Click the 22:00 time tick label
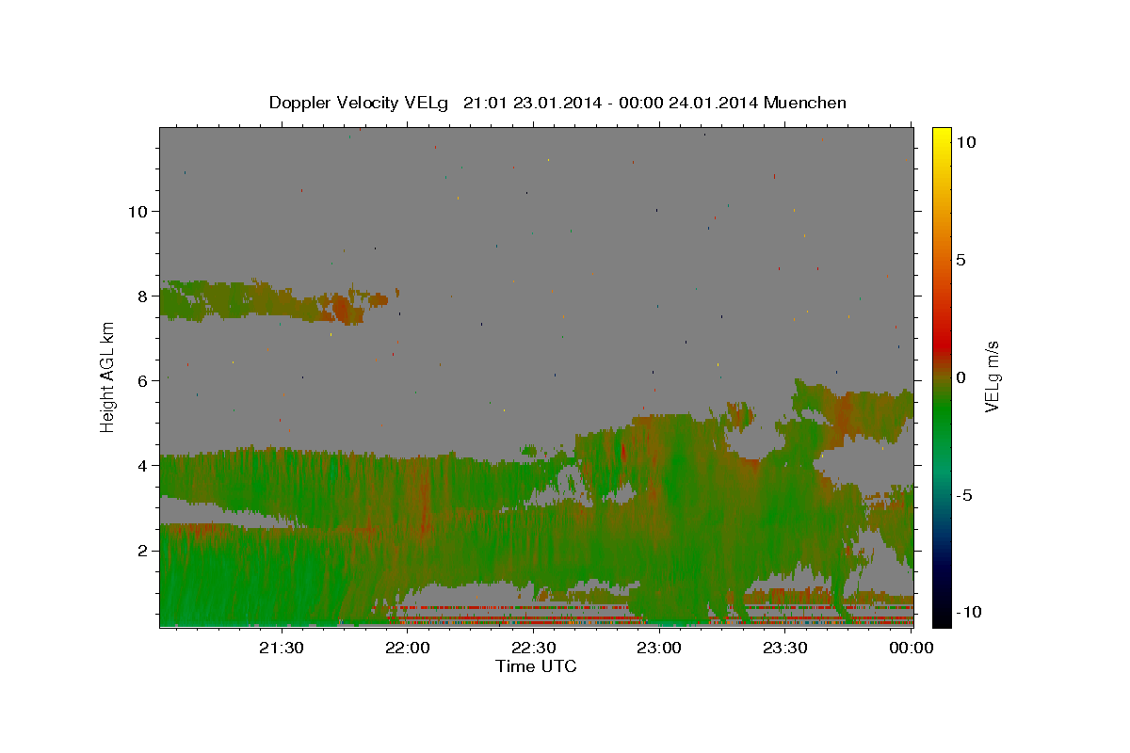Image resolution: width=1130 pixels, height=753 pixels. coord(408,648)
